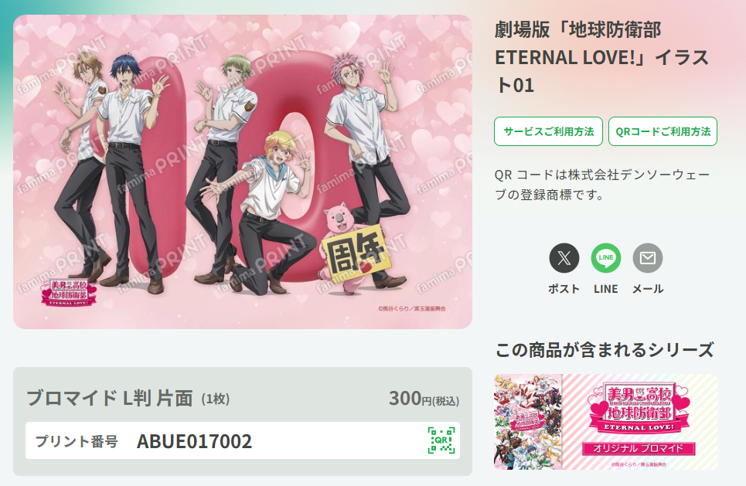Click the main 10周年 illustration preview
Screen dimensions: 746x486
pos(243,172)
